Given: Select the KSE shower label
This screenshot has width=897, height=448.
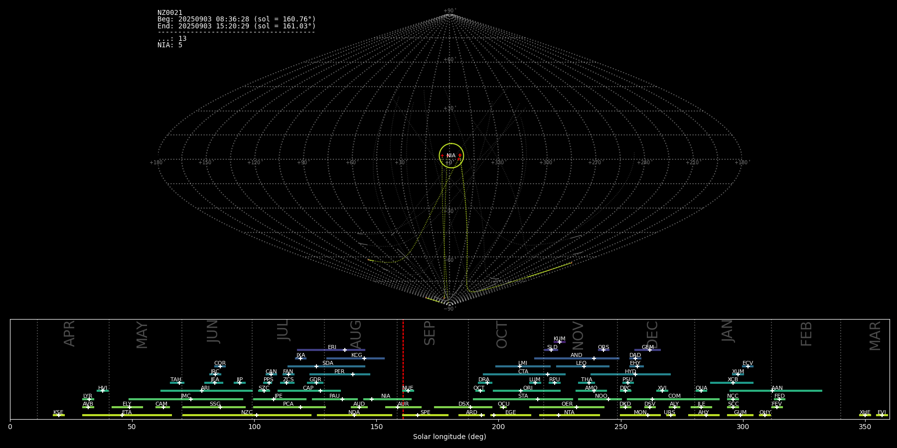Looking at the screenshot, I should 58,413.
